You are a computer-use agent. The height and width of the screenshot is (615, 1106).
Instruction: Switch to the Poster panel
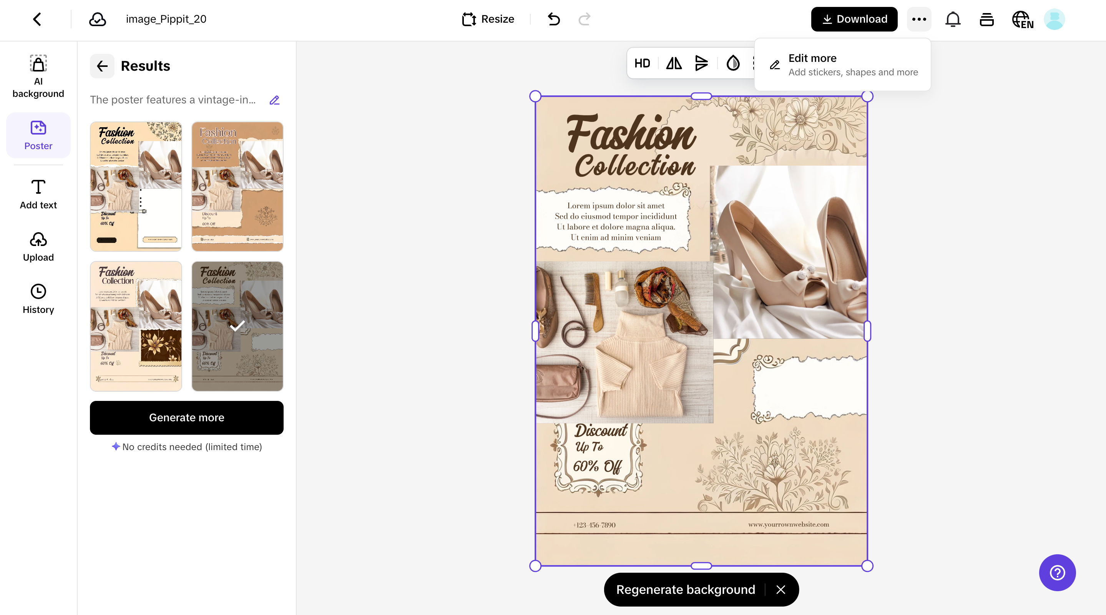point(38,135)
